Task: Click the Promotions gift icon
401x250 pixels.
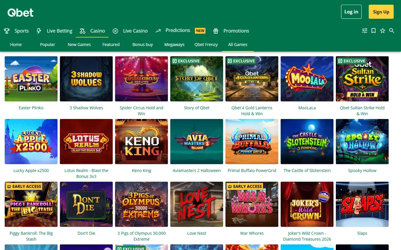Action: [216, 31]
